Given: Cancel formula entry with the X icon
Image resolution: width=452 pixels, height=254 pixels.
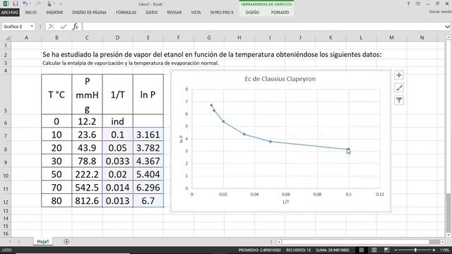Looking at the screenshot, I should click(52, 27).
